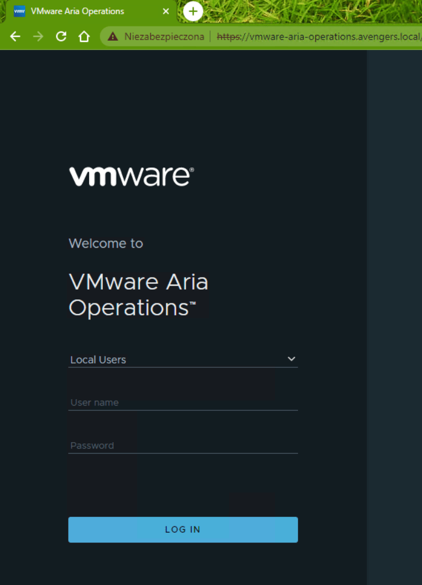Switch to the VMware Aria Operations tab
Viewport: 422px width, 585px height.
tap(78, 11)
